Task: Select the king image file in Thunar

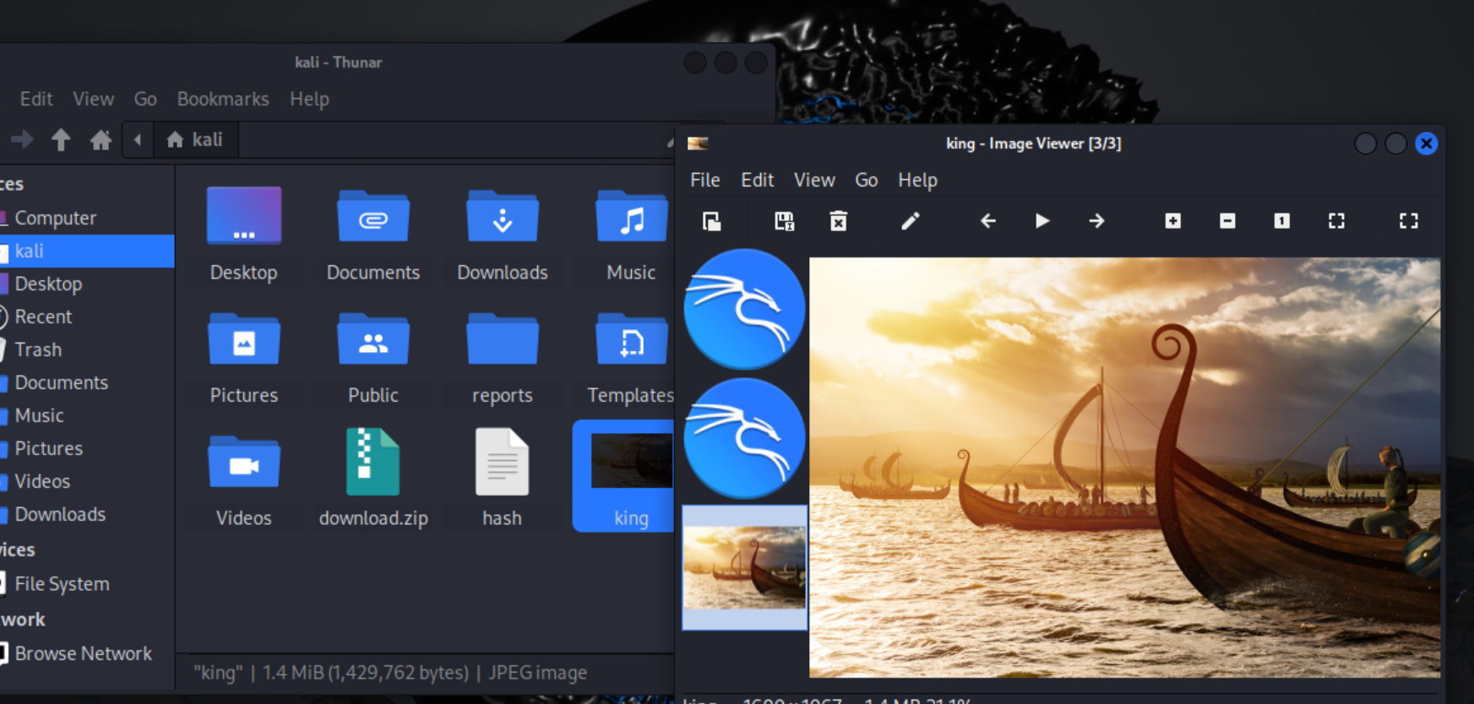Action: coord(625,477)
